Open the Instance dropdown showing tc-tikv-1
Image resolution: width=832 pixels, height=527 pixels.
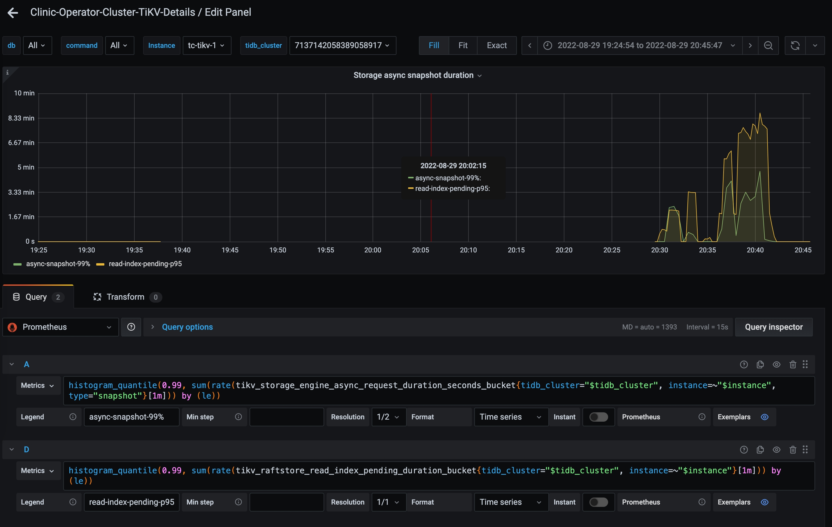click(207, 45)
